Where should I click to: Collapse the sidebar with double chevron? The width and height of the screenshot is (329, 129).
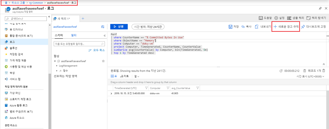[49, 17]
